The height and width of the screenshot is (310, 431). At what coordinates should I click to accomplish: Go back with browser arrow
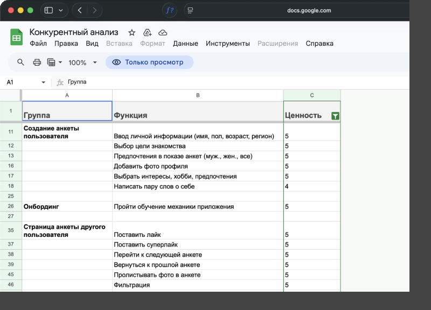80,10
